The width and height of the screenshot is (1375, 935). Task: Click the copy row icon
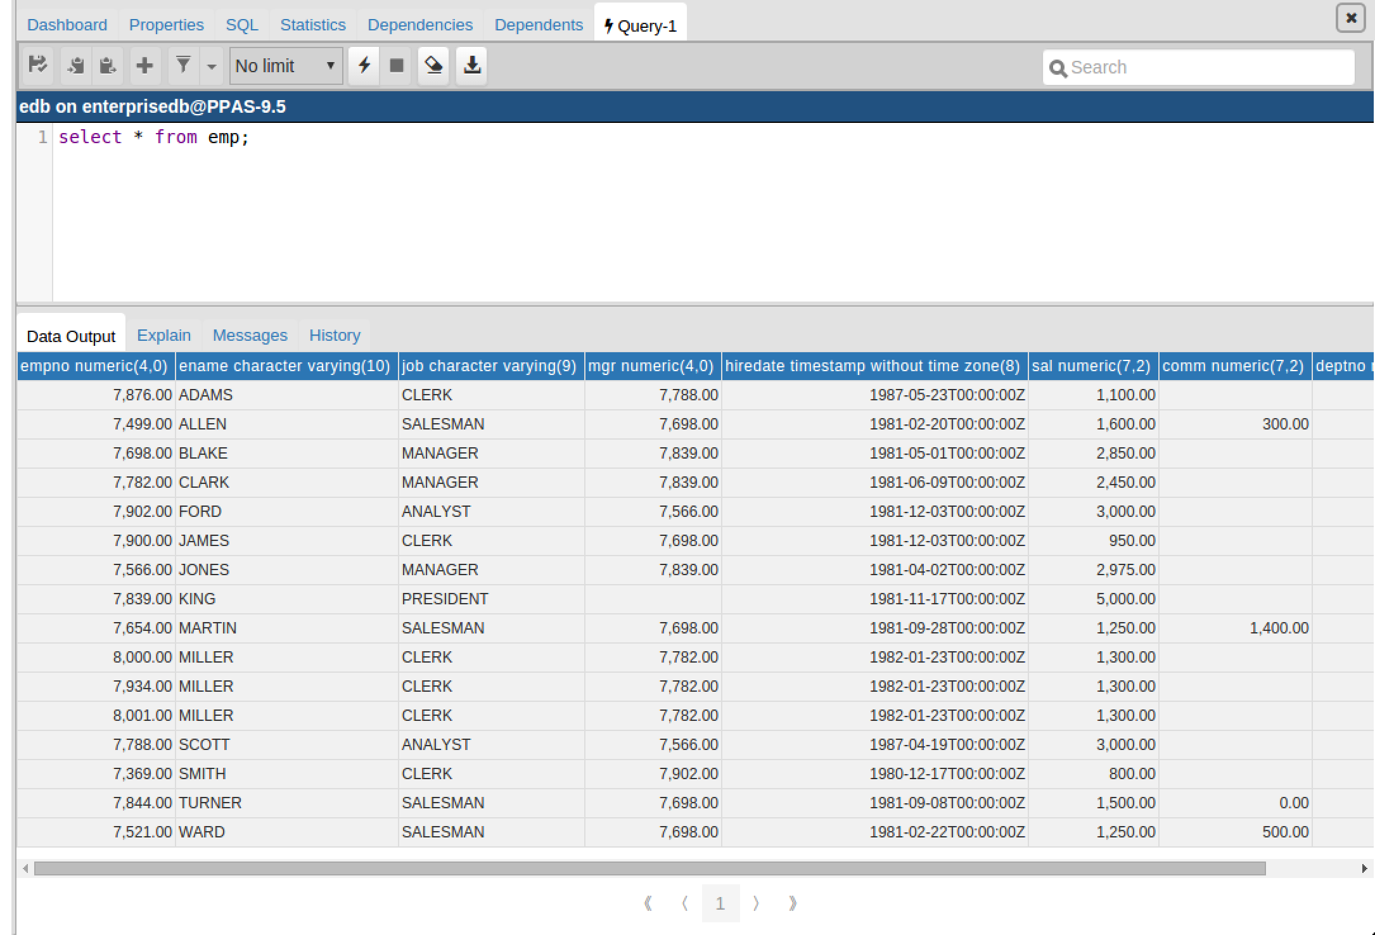pyautogui.click(x=76, y=65)
